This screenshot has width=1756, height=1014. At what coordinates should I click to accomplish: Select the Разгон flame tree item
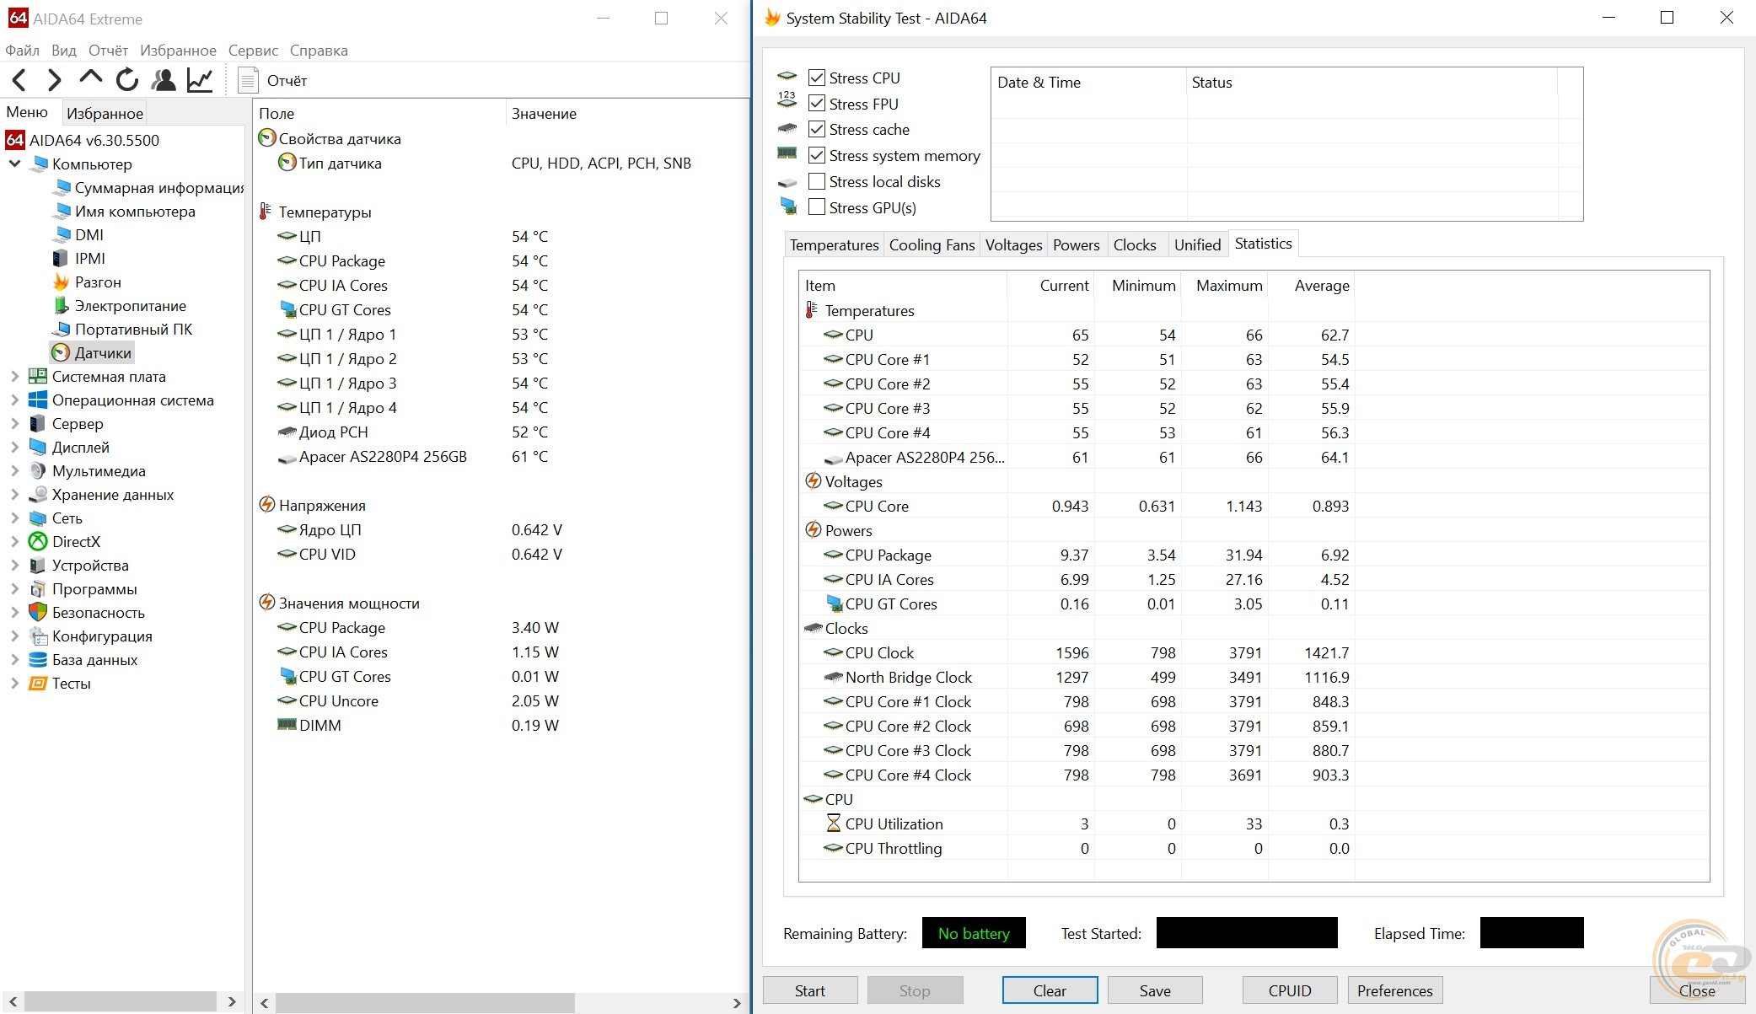tap(97, 282)
